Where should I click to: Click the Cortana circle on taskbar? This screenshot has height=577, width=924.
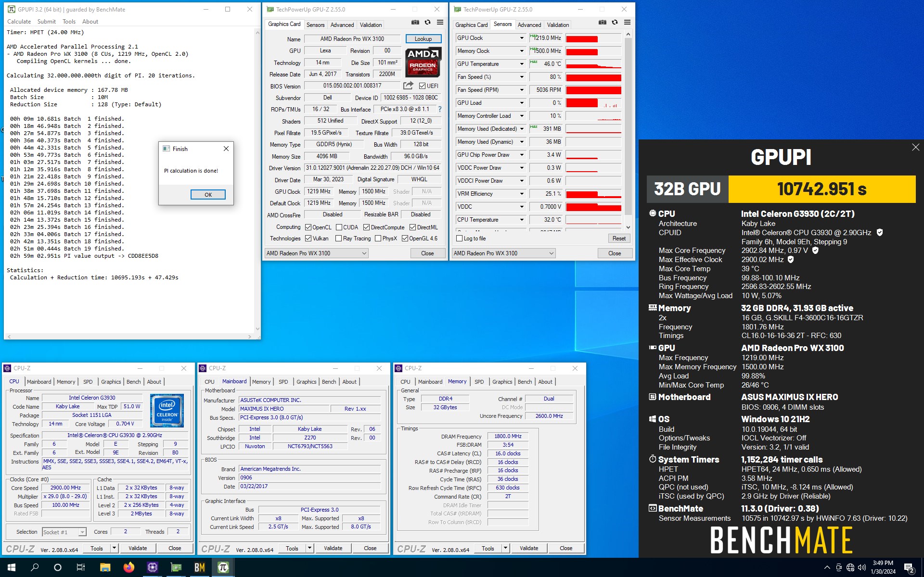58,567
